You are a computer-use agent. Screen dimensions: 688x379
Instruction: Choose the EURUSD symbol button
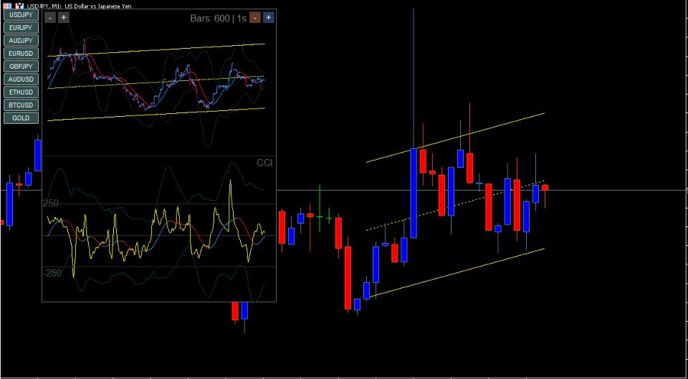(x=21, y=54)
